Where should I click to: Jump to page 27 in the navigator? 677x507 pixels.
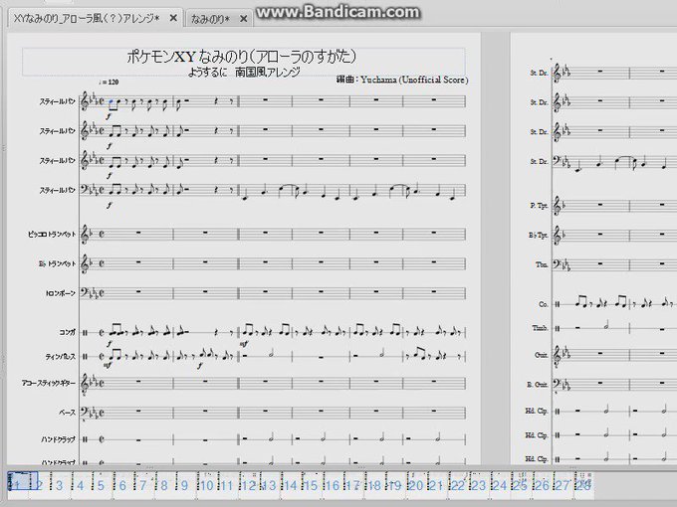click(x=563, y=486)
